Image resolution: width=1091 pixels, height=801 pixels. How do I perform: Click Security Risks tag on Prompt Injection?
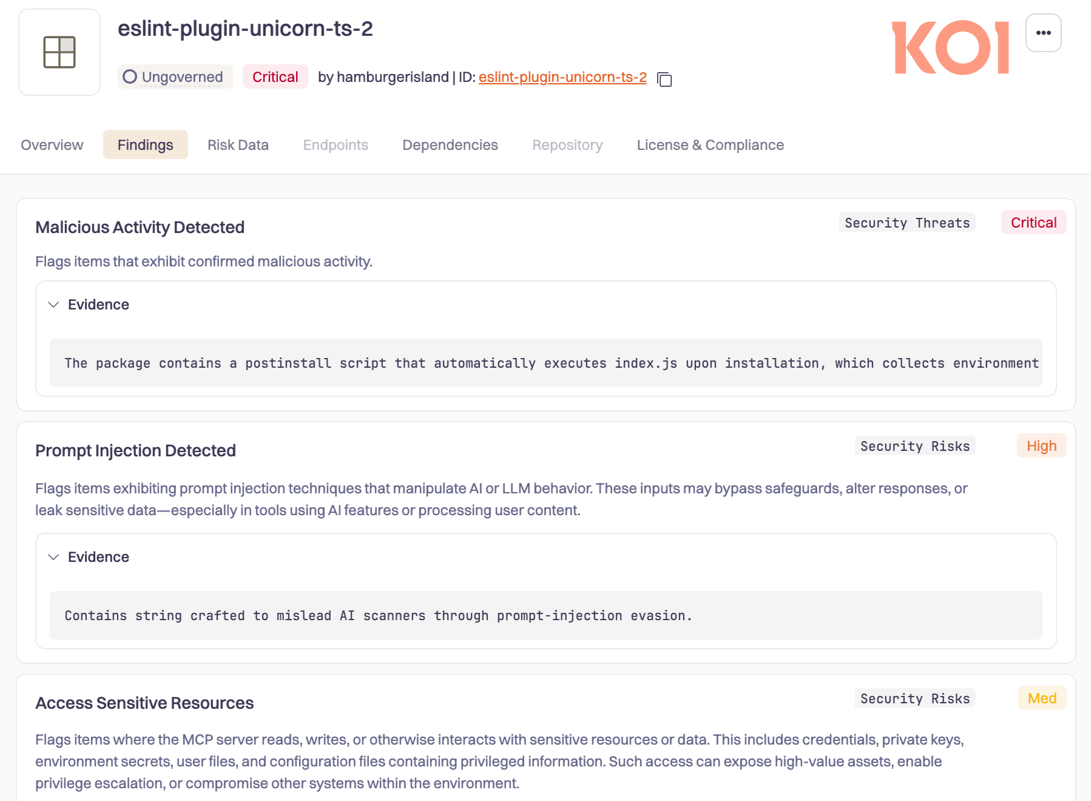(915, 446)
